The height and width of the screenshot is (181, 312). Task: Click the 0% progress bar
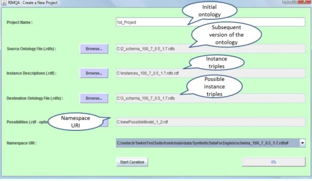274,162
